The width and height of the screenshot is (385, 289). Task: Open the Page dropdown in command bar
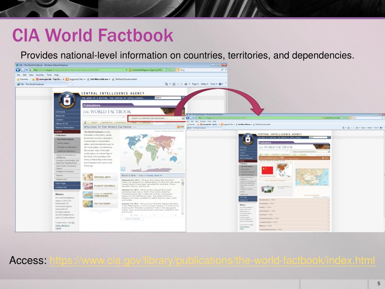[x=195, y=84]
